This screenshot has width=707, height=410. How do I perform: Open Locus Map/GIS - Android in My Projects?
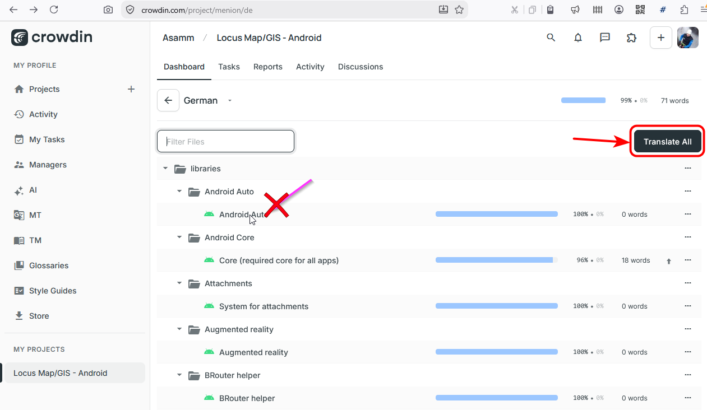(x=75, y=373)
